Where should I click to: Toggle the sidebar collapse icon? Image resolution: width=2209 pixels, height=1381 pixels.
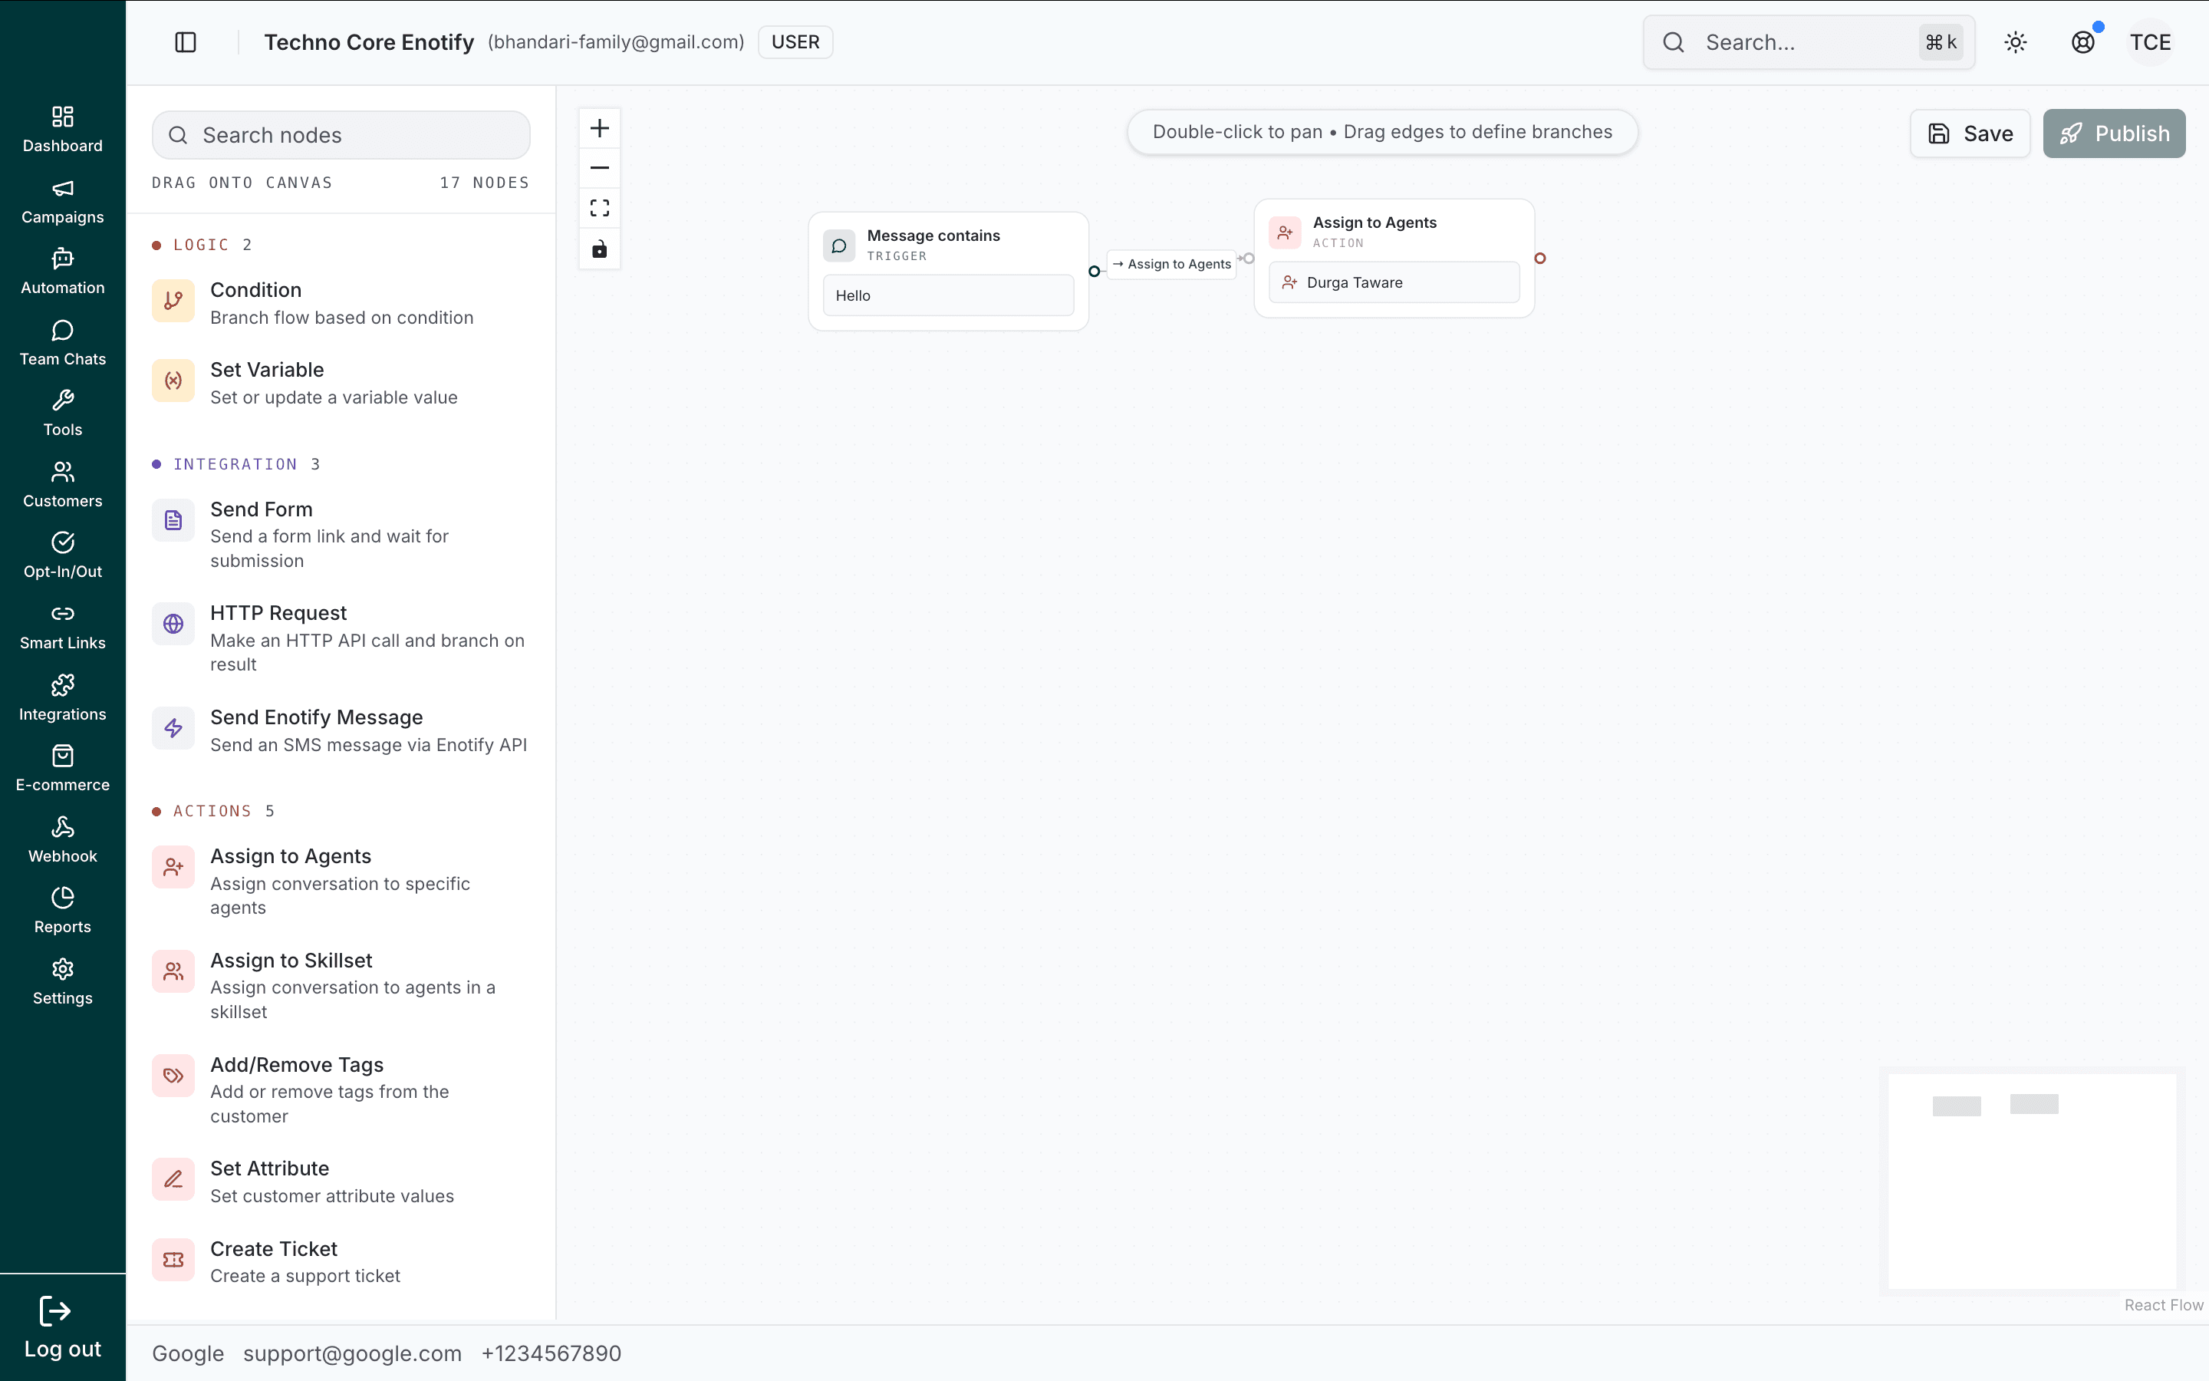click(x=186, y=42)
